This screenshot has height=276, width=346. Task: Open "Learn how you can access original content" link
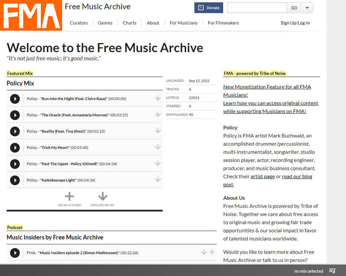click(271, 107)
